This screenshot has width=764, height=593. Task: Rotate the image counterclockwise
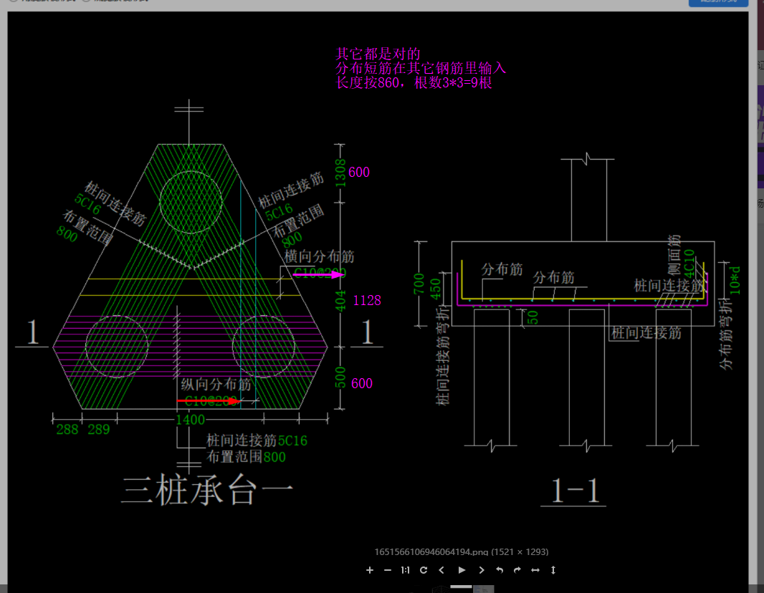500,570
